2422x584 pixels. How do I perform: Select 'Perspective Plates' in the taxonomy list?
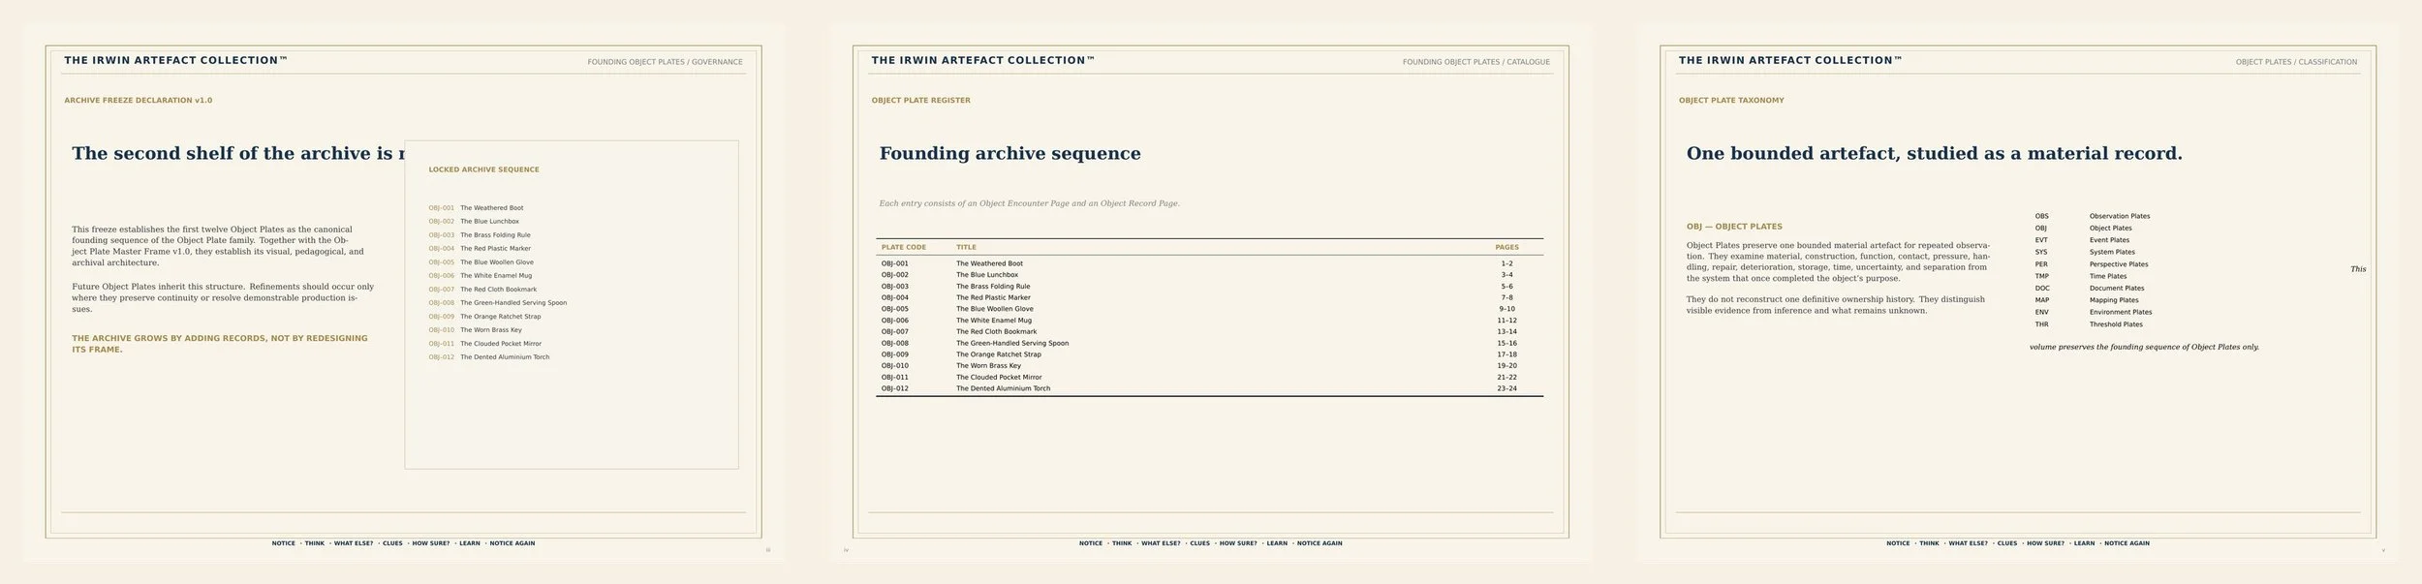click(2118, 264)
